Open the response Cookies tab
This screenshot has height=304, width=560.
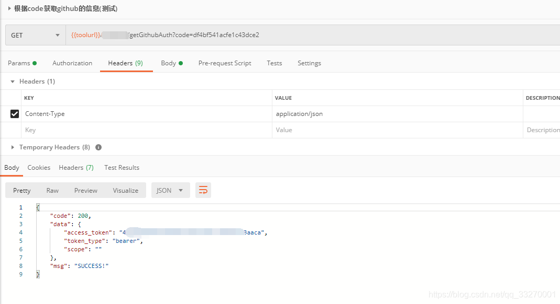pyautogui.click(x=39, y=168)
